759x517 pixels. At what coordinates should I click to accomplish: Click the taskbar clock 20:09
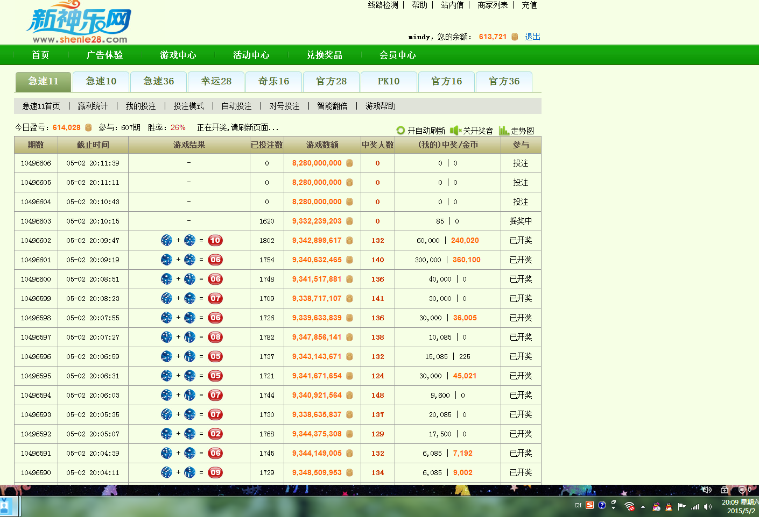coord(739,506)
